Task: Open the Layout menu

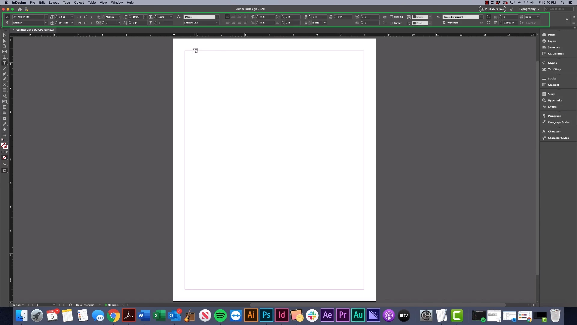Action: [x=54, y=2]
